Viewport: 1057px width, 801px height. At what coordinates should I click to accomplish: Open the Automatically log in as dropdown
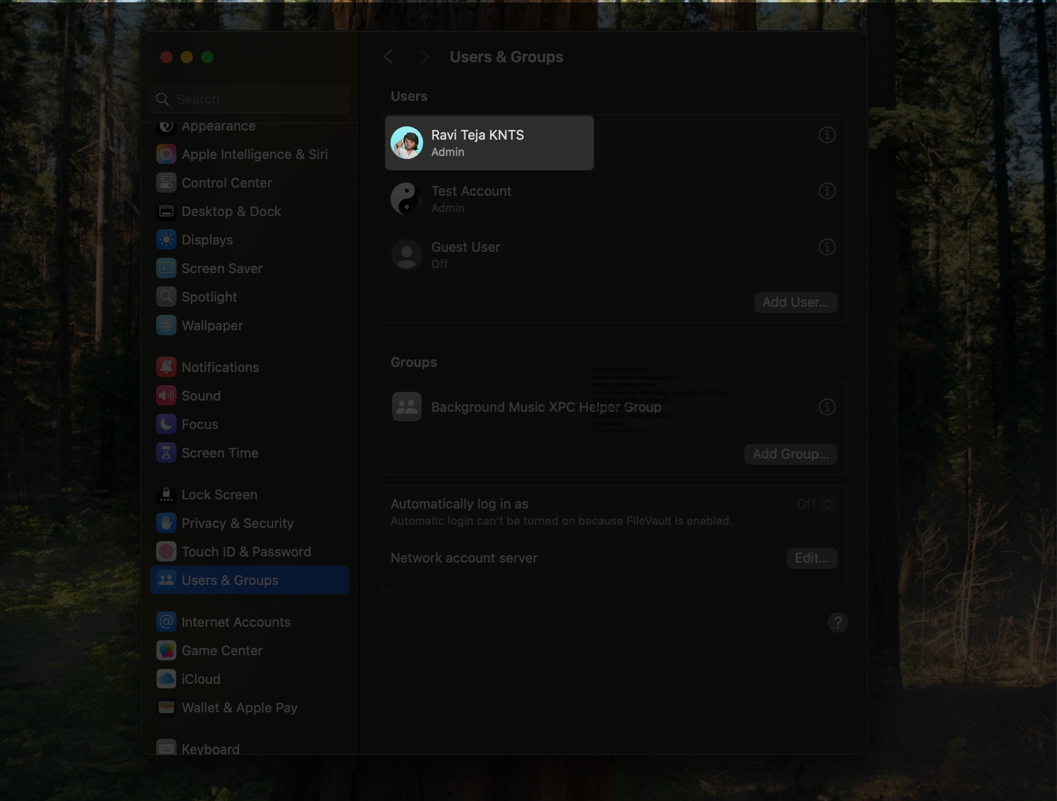click(814, 504)
